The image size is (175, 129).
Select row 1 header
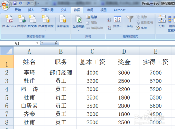click(7, 62)
